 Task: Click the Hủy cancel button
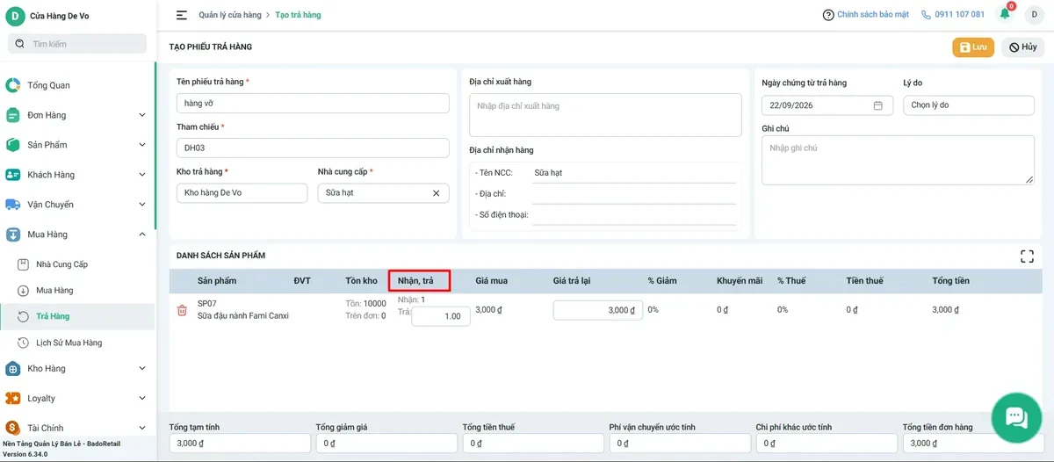[1022, 47]
